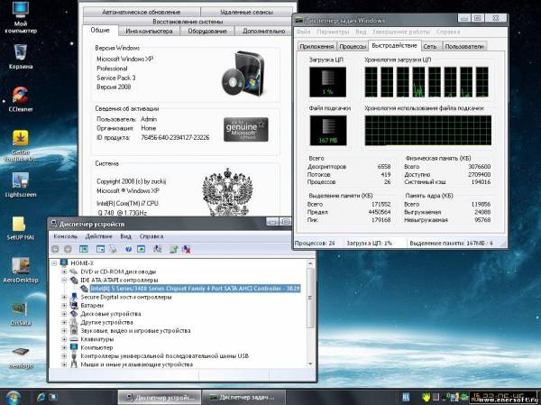Open Параметры menu in Task Manager
The image size is (541, 405).
333,32
